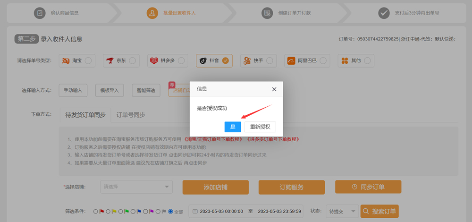This screenshot has height=222, width=472.
Task: Click the 支付后3分钟内出单号 checkmark icon
Action: point(384,13)
